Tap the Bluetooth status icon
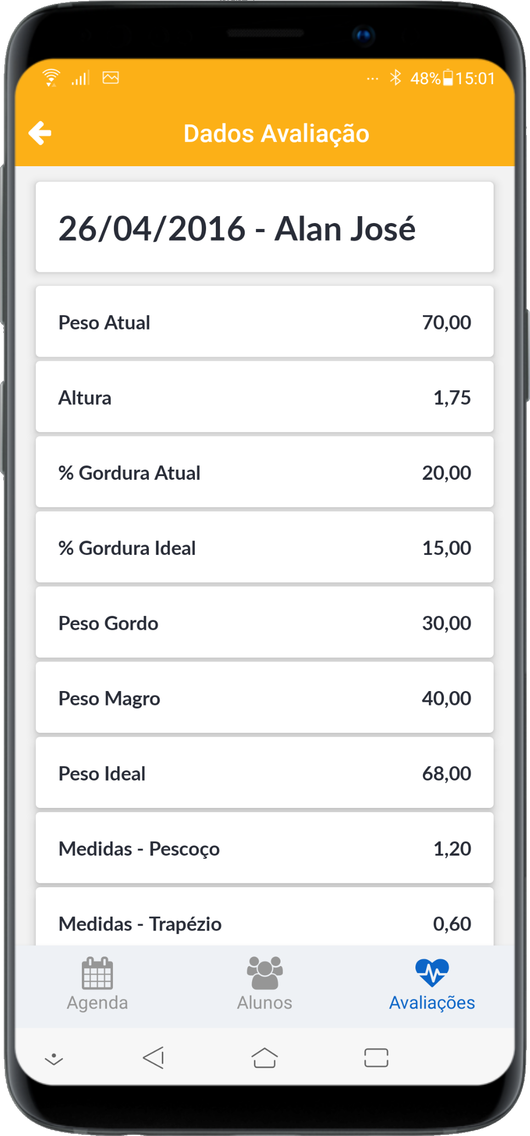The width and height of the screenshot is (530, 1136). 396,78
